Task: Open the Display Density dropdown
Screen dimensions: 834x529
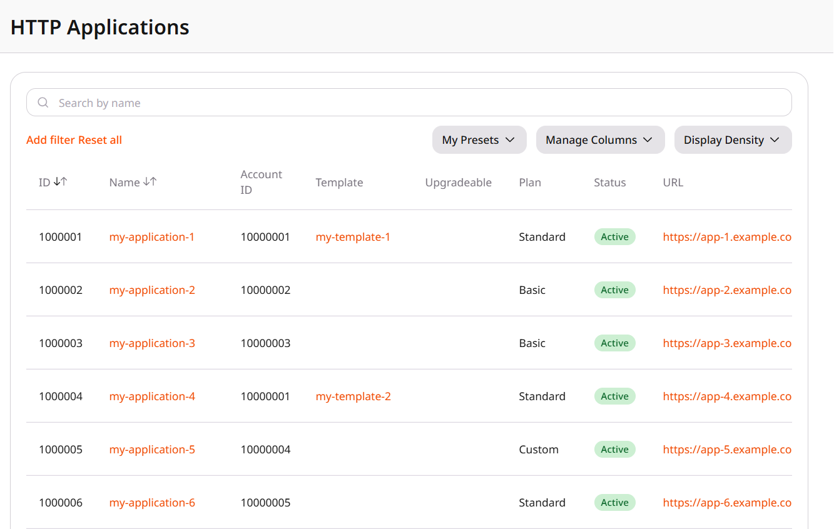Action: tap(733, 140)
